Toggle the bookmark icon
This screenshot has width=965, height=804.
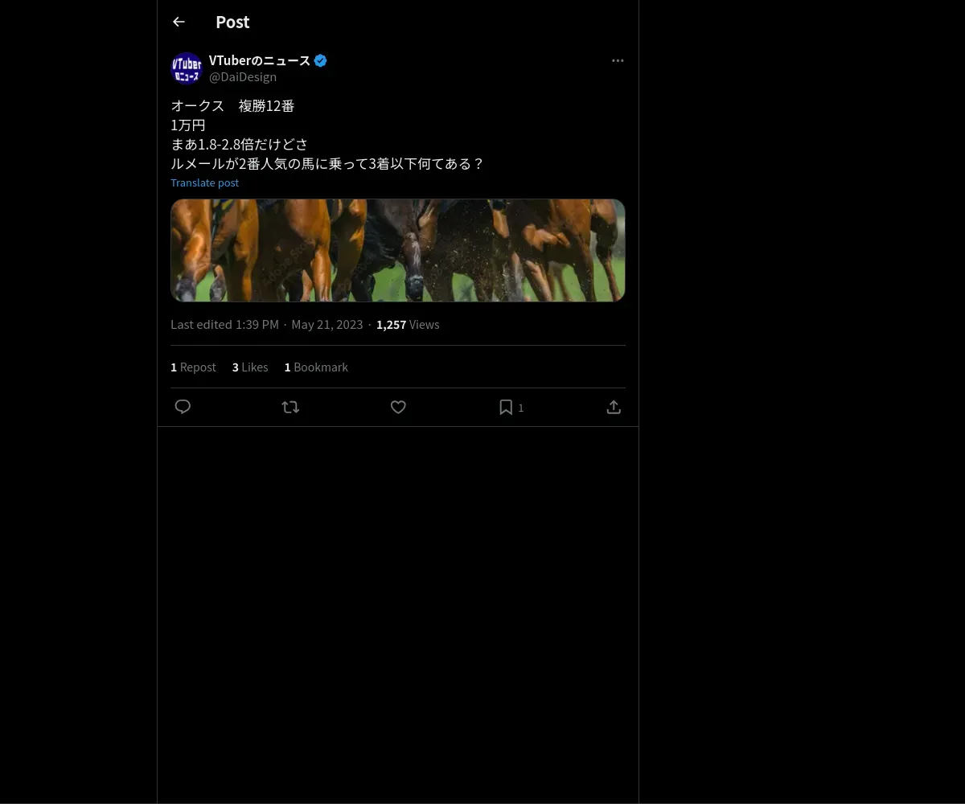coord(506,407)
